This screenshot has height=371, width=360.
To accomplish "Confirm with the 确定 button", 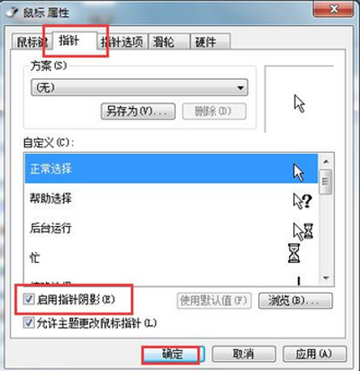I will (173, 354).
